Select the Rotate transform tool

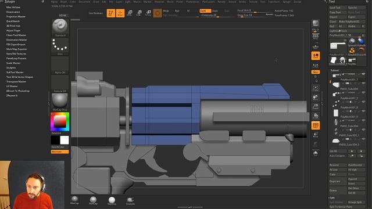(x=148, y=13)
